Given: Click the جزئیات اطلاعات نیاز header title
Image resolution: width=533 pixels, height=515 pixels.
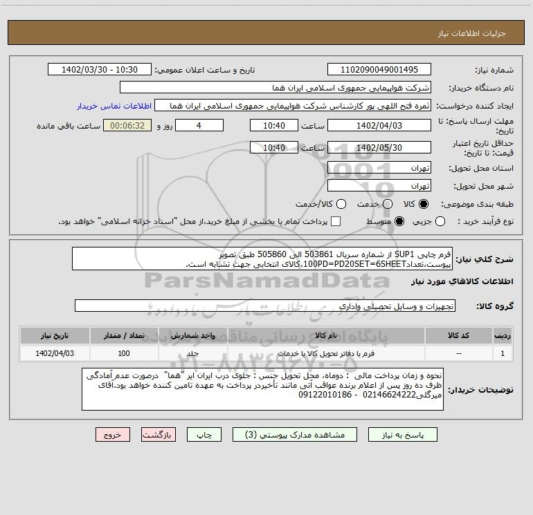Looking at the screenshot, I should (472, 33).
